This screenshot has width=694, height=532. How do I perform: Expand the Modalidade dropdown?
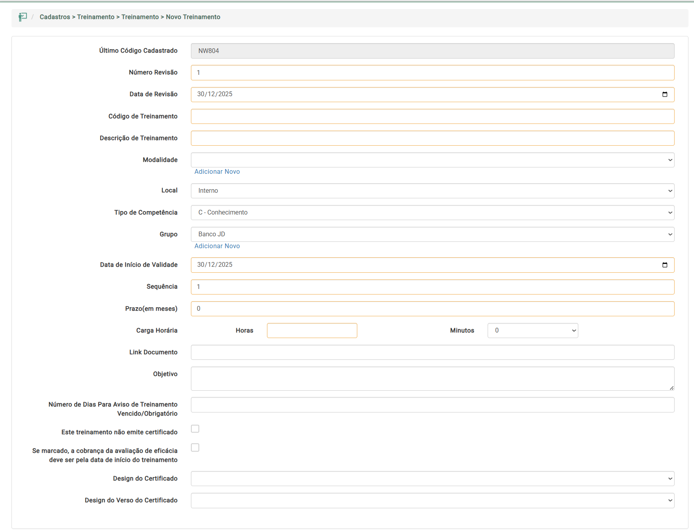click(x=432, y=160)
